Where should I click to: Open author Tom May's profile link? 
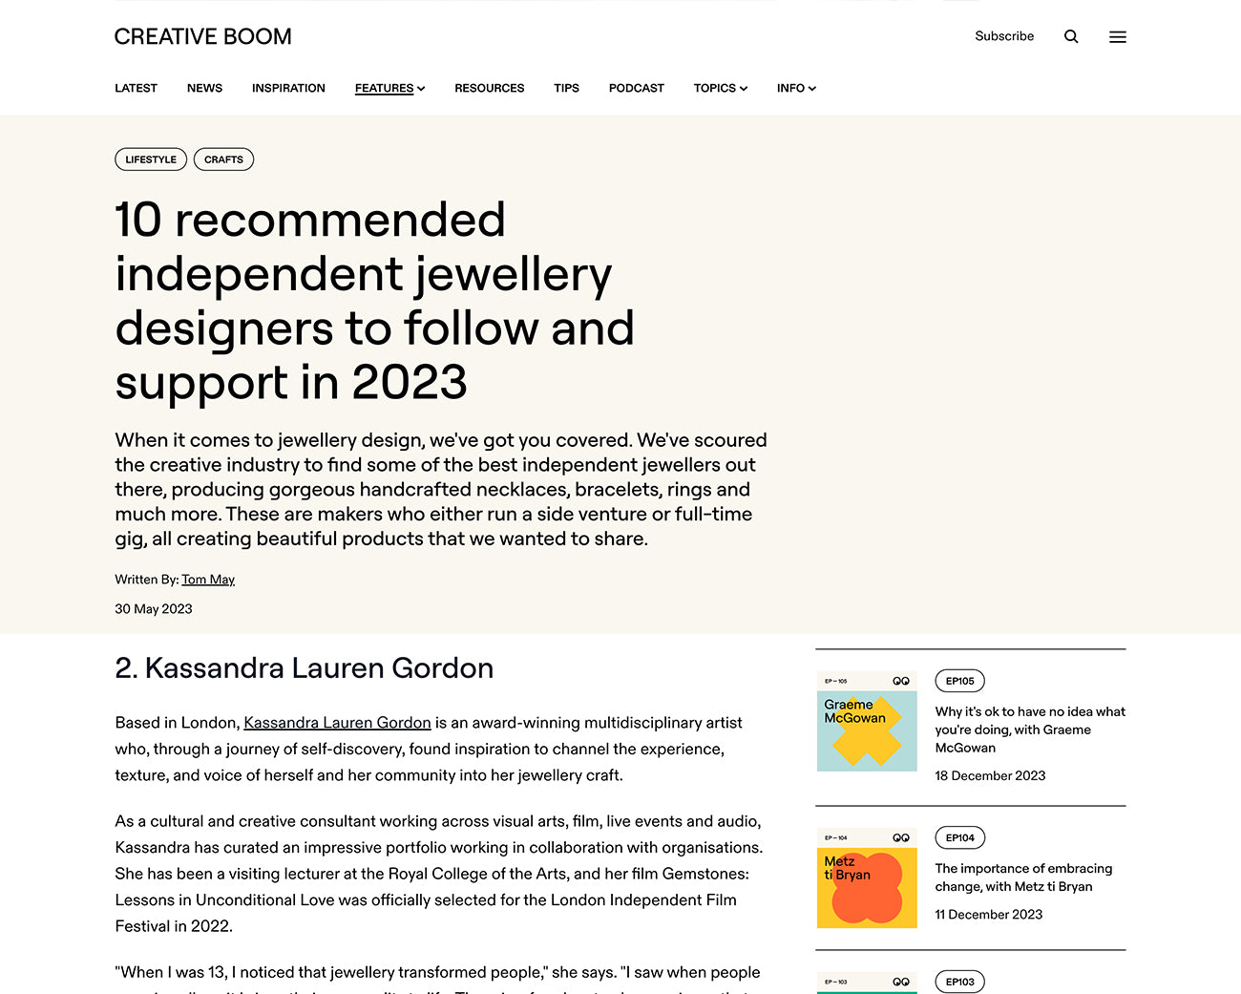point(208,580)
